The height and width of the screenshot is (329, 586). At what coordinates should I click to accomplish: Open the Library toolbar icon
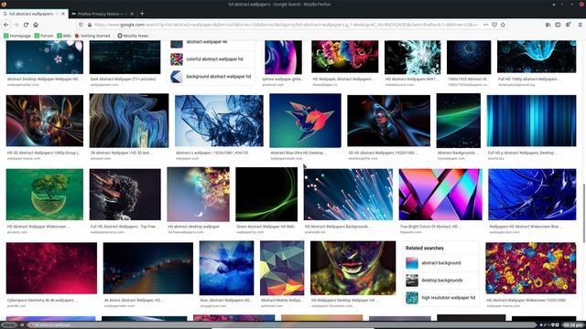[x=548, y=25]
